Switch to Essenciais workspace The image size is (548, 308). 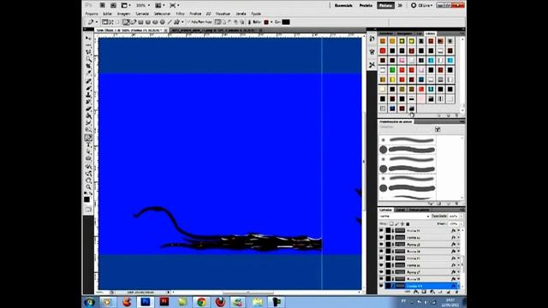[343, 5]
